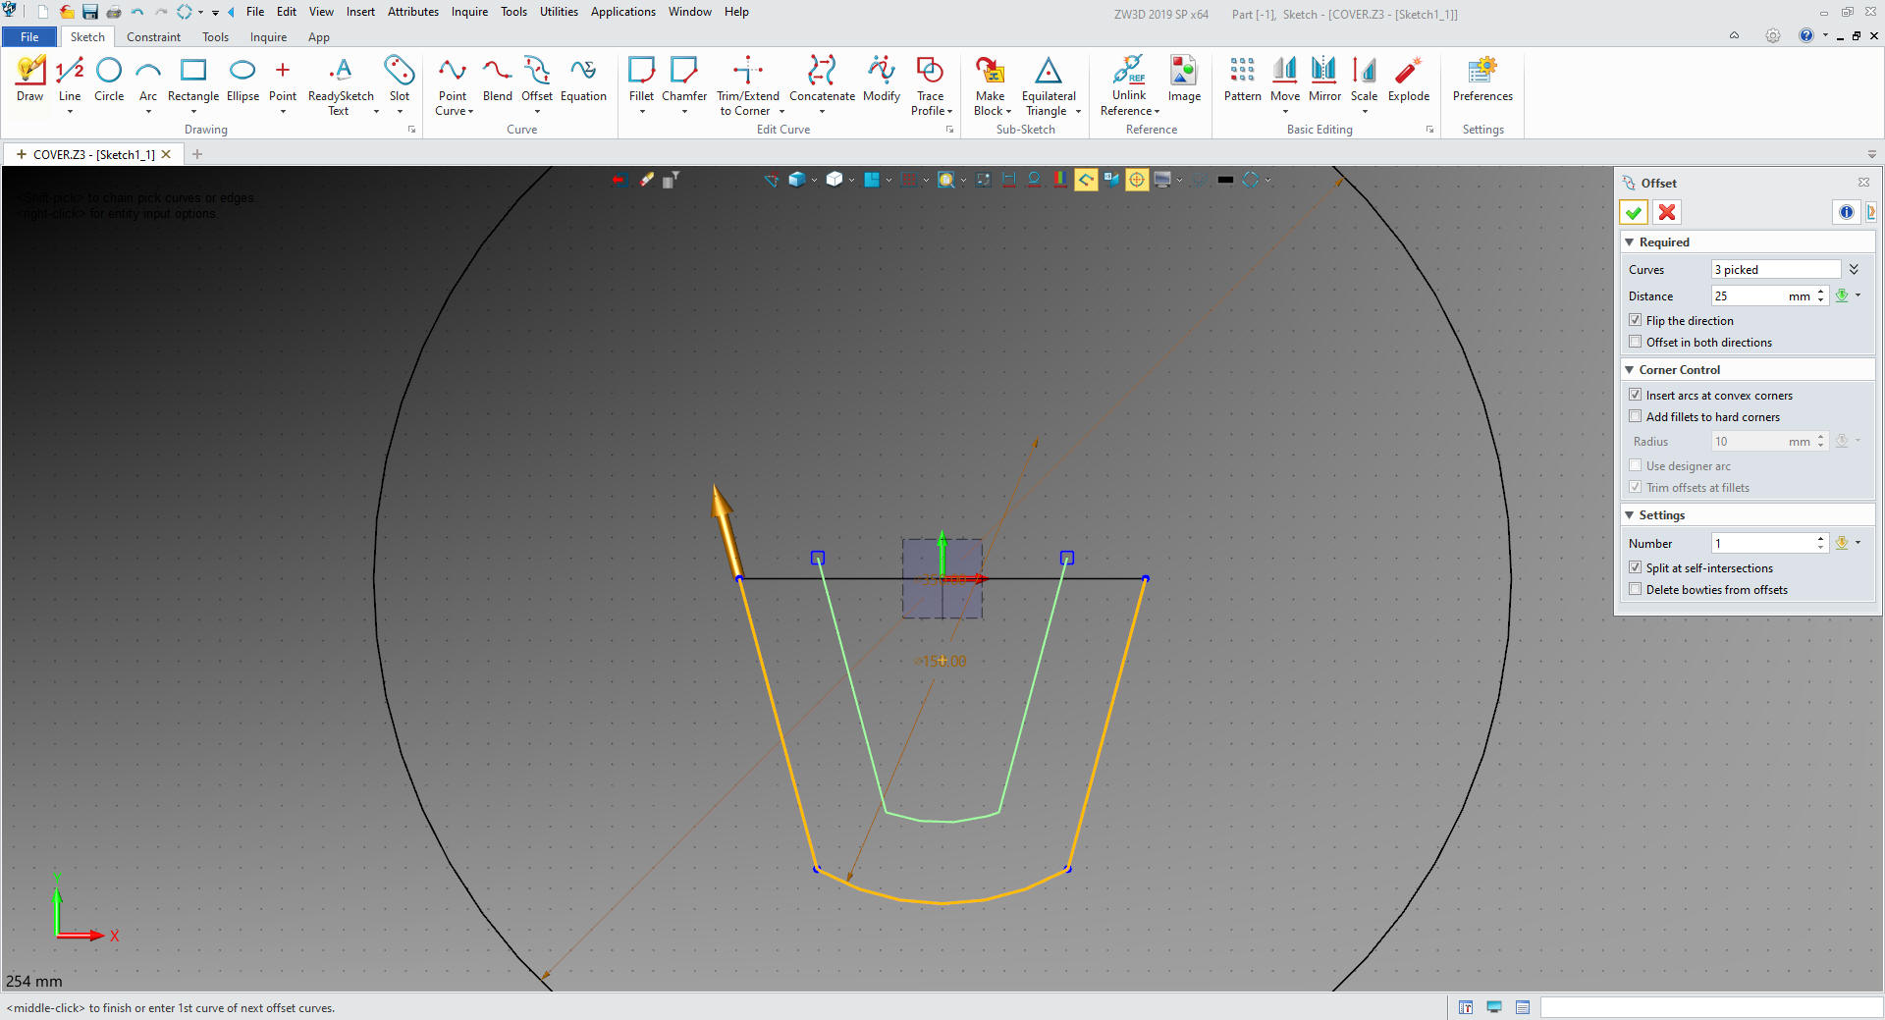Toggle Flip the direction checkbox
1885x1020 pixels.
[x=1636, y=320]
